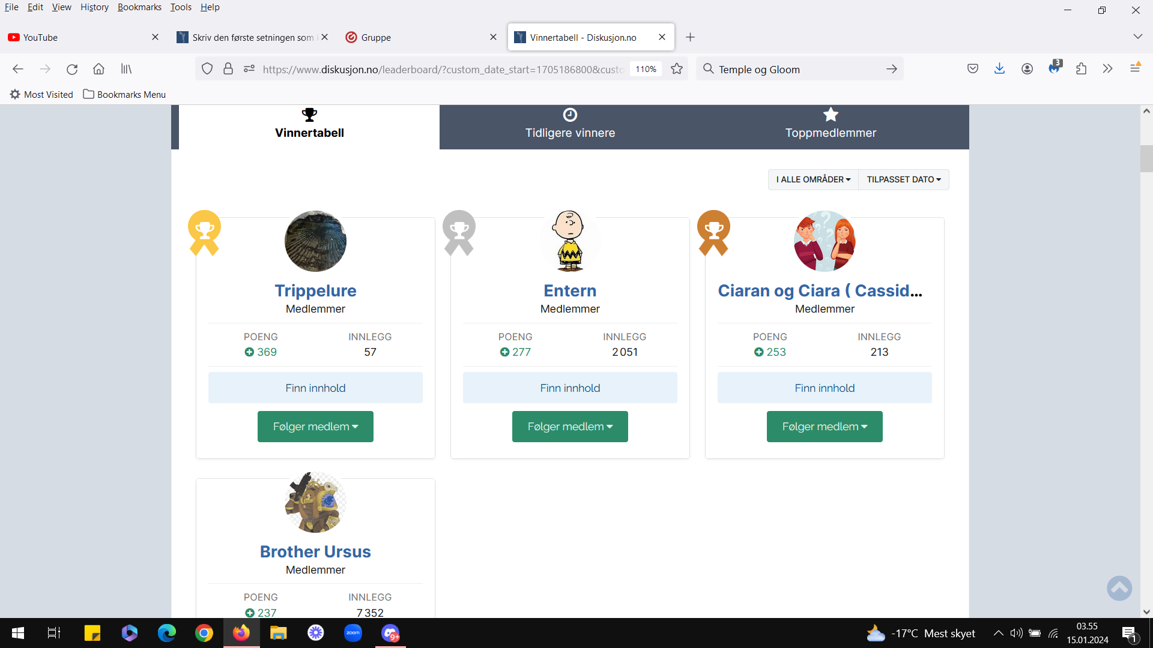Open the Firefox extensions puzzle icon
The width and height of the screenshot is (1153, 648).
pos(1081,69)
